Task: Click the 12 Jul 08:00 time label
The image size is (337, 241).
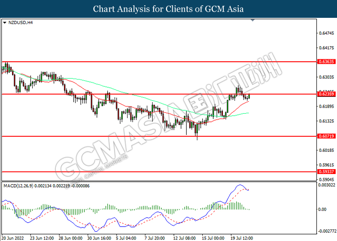Action: (x=184, y=238)
